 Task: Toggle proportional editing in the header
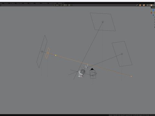(69, 5)
